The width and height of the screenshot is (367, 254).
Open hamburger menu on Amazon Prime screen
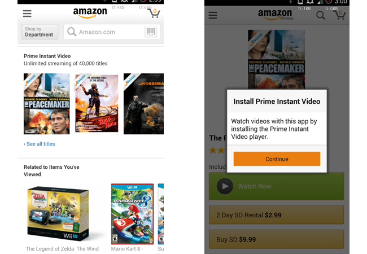click(x=213, y=15)
